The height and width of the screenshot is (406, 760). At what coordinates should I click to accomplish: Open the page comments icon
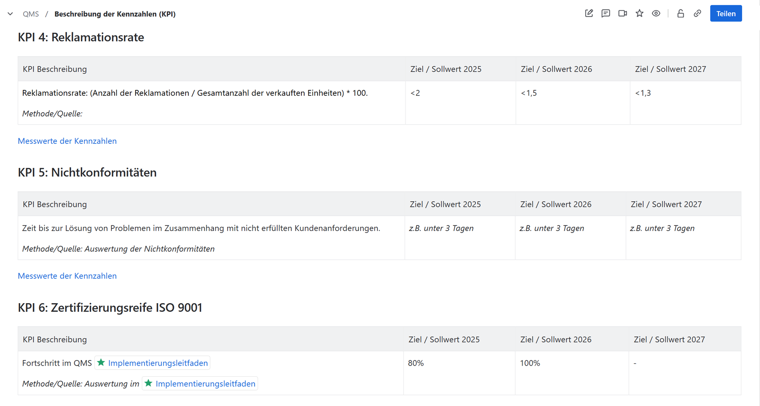tap(605, 13)
